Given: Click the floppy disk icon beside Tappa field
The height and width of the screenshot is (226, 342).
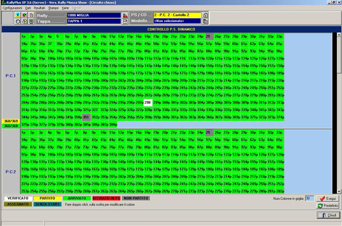Looking at the screenshot, I should click(x=125, y=22).
